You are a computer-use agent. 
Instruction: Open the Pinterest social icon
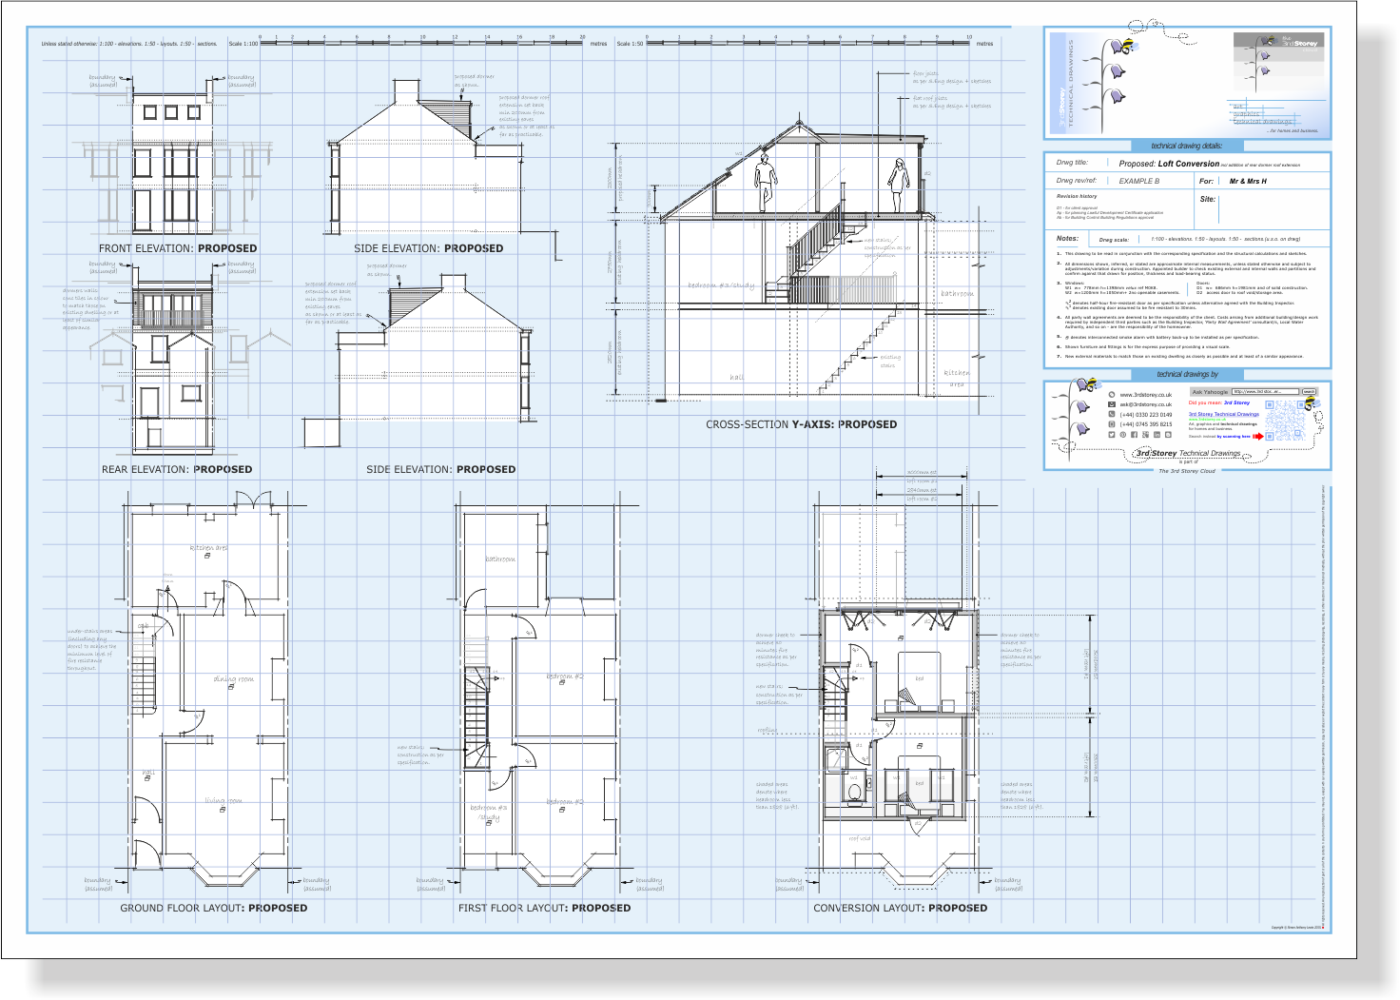tap(1122, 435)
